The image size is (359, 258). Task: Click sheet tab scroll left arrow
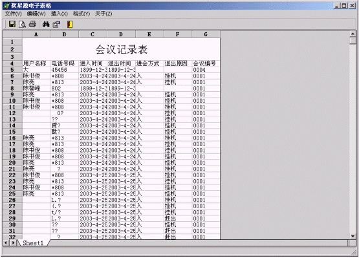6,242
